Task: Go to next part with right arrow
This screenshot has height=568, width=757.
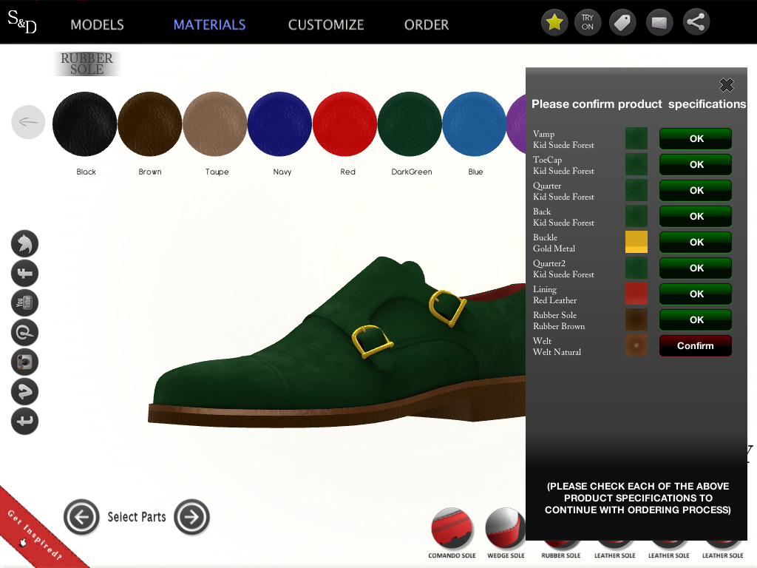Action: 191,517
